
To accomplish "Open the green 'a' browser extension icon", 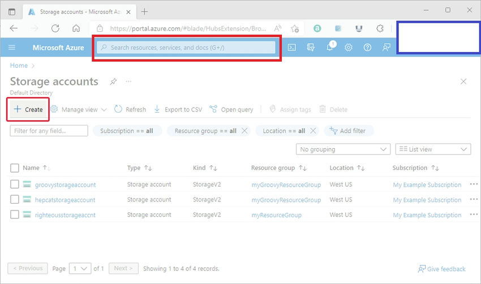I will (x=317, y=28).
